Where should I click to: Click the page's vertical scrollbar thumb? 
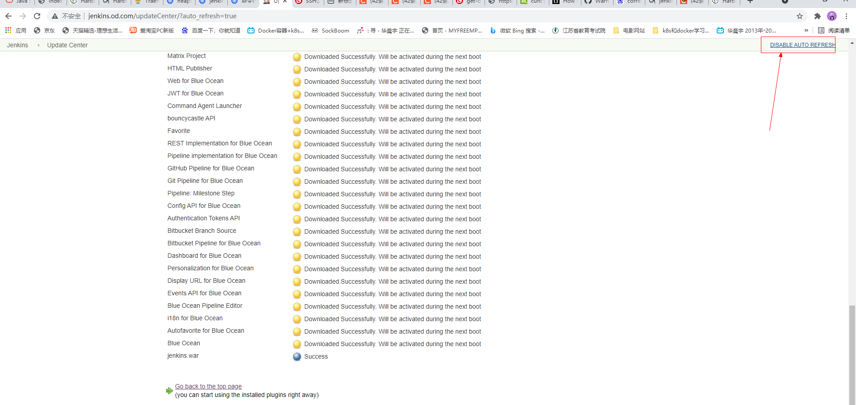click(852, 355)
